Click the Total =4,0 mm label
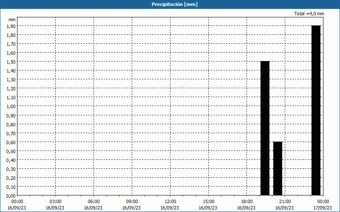This screenshot has height=212, width=340. click(309, 14)
